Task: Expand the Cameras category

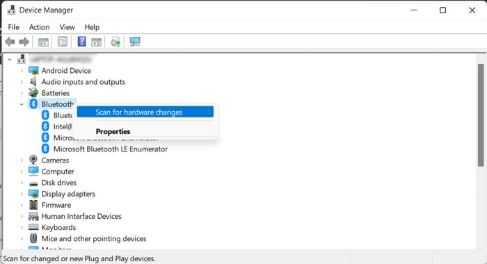Action: pos(22,160)
